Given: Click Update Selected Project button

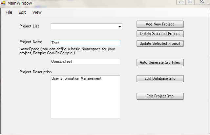Looking at the screenshot, I should 160,43.
